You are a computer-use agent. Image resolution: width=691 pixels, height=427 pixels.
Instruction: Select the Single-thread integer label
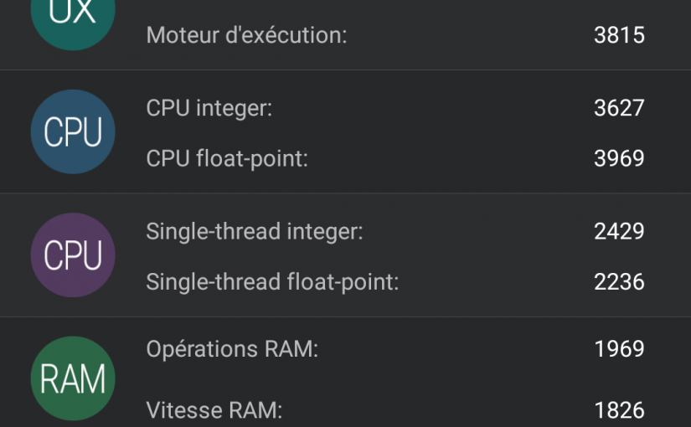pyautogui.click(x=255, y=232)
